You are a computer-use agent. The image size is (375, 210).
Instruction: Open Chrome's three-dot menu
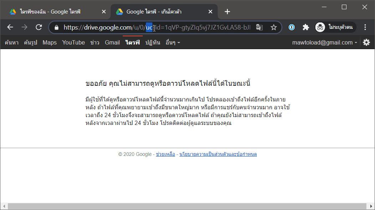pyautogui.click(x=365, y=27)
